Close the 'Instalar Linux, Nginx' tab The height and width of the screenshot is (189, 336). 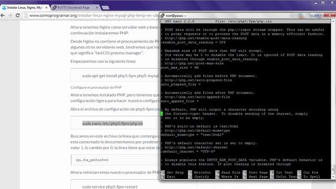[47, 7]
